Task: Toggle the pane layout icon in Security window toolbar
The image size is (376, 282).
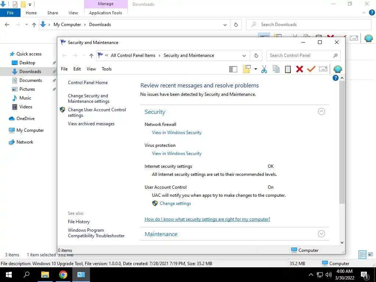Action: 233,69
